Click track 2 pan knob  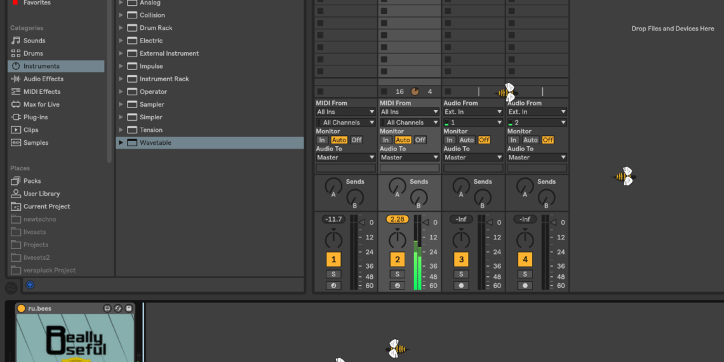tap(397, 240)
